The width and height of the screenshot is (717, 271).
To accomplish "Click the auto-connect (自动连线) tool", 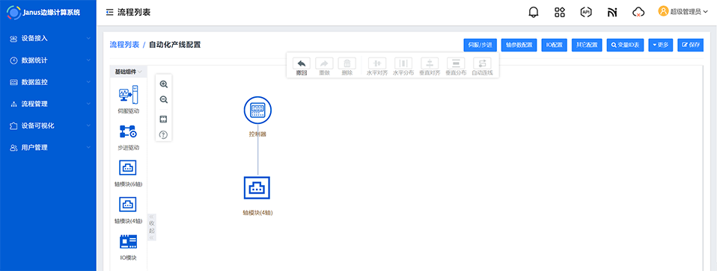I will (482, 63).
